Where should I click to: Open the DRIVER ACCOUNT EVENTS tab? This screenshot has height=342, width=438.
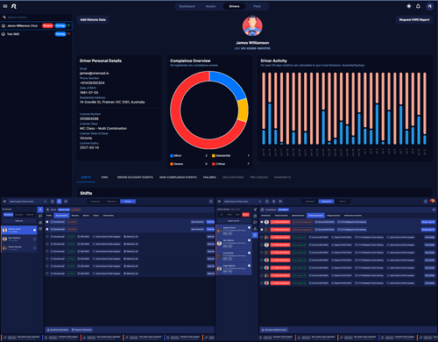tap(135, 177)
